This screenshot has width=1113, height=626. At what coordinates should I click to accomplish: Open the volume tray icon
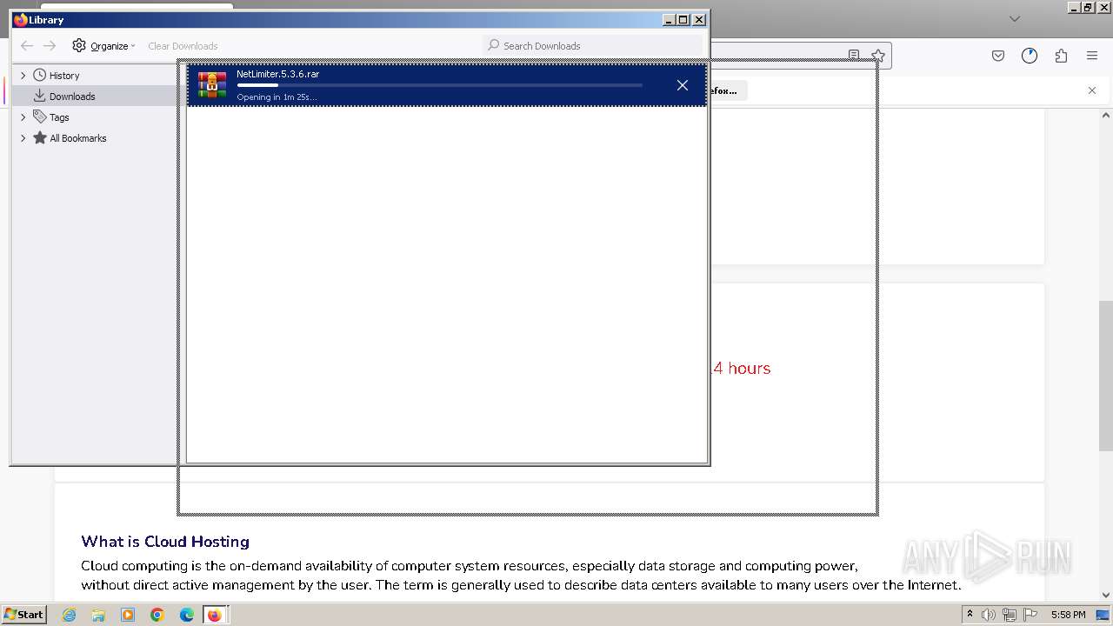[x=988, y=615]
